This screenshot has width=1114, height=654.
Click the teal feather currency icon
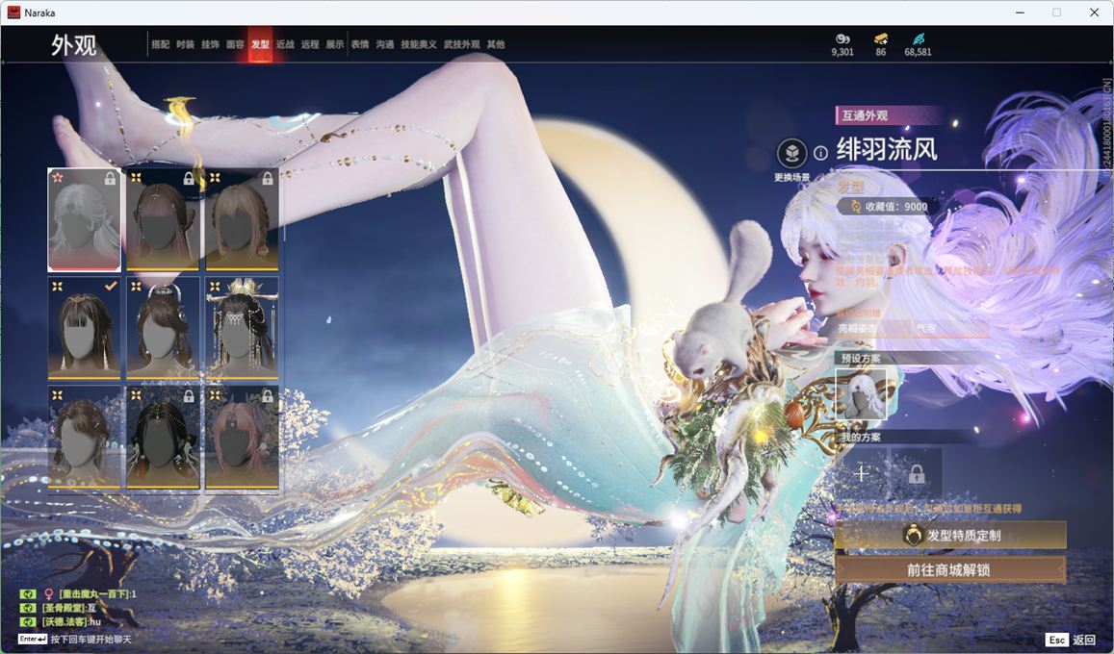coord(919,38)
